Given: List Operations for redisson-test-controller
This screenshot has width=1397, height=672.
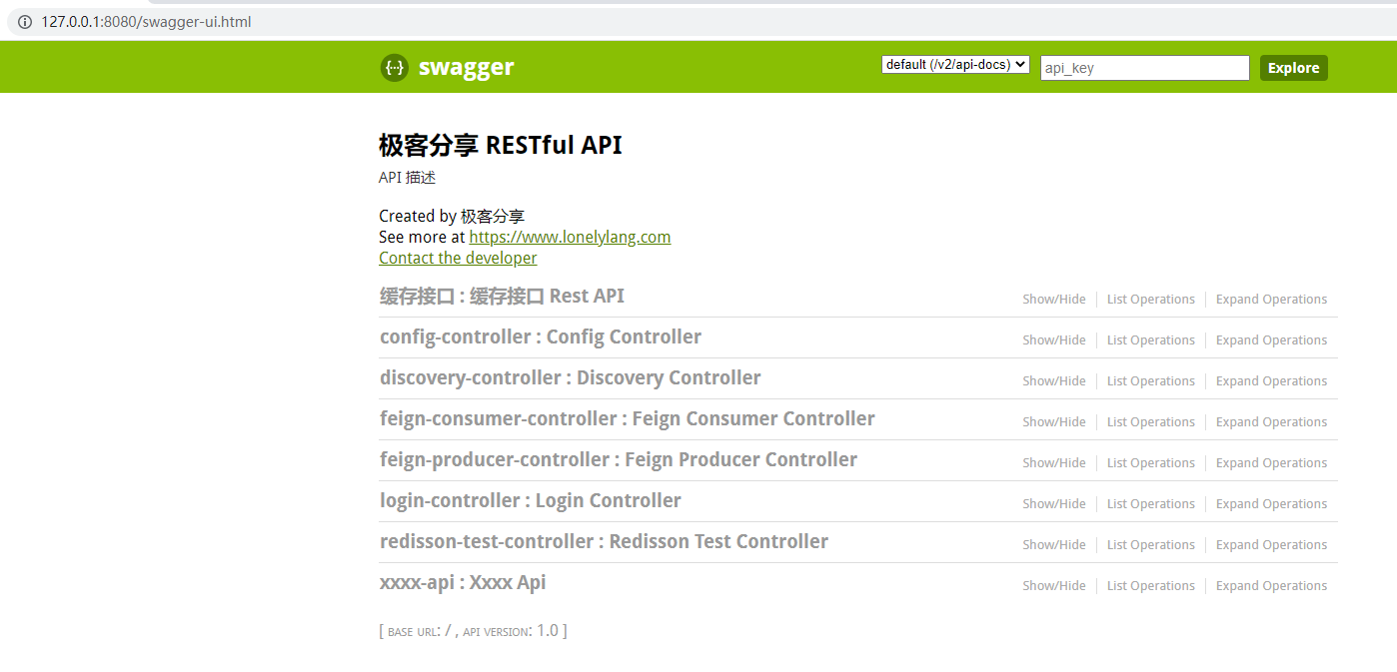Looking at the screenshot, I should coord(1151,545).
